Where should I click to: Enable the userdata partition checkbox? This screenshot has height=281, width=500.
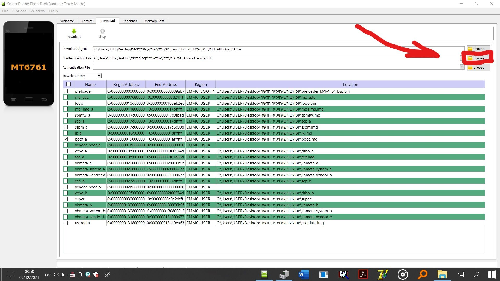[66, 223]
